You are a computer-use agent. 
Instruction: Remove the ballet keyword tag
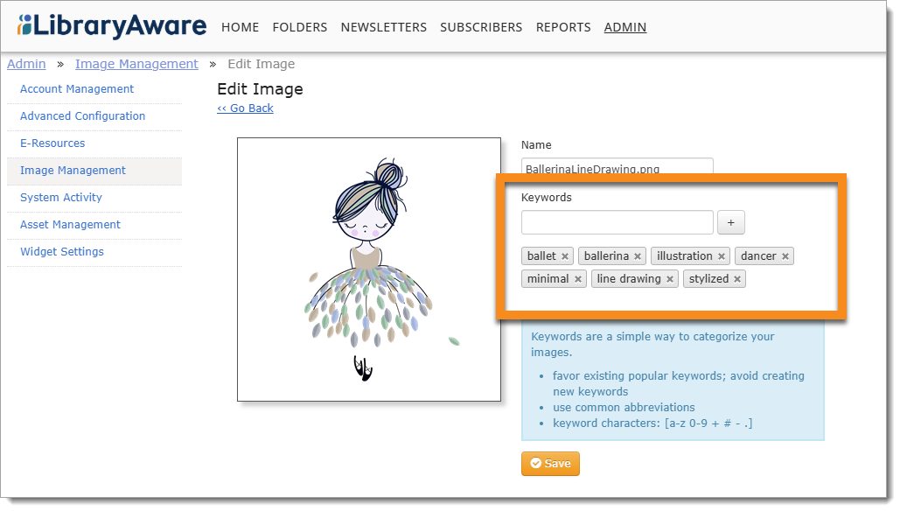pyautogui.click(x=565, y=256)
